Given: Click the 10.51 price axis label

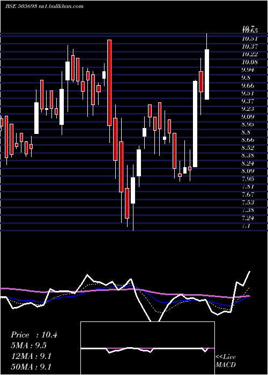Looking at the screenshot, I should coord(250,39).
